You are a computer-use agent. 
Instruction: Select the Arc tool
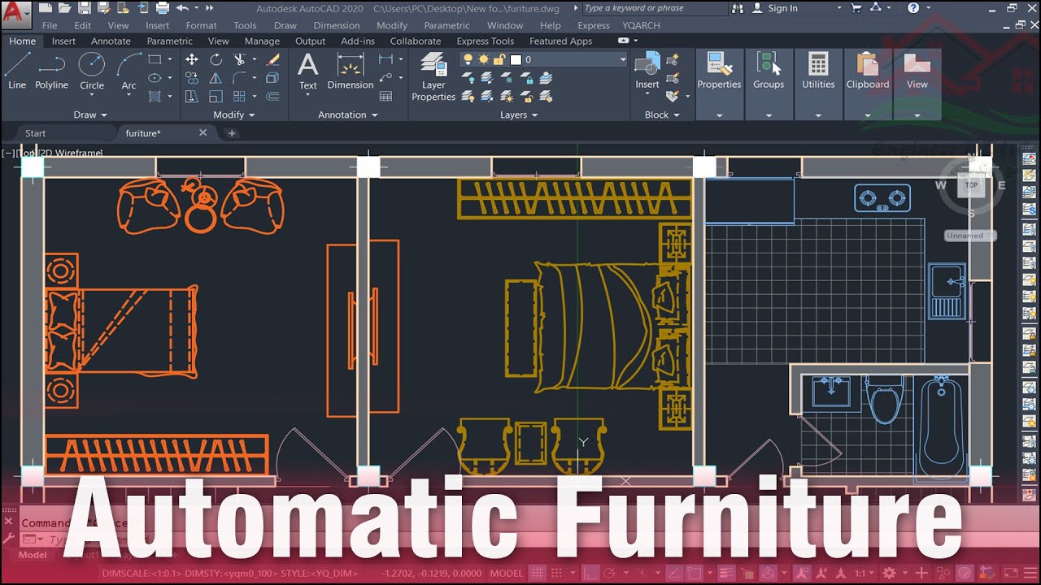tap(128, 71)
